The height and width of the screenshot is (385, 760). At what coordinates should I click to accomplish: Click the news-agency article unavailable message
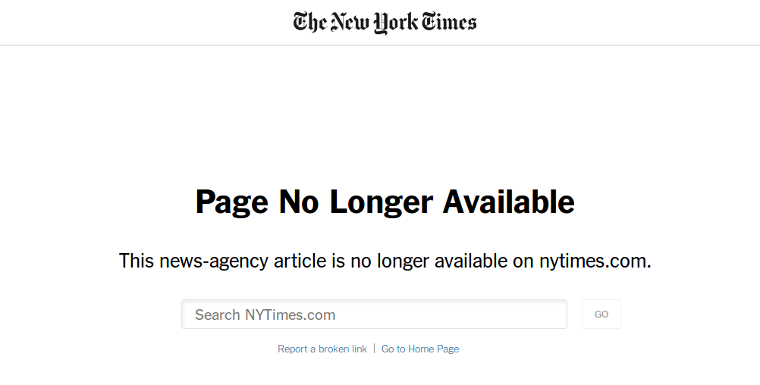tap(385, 261)
